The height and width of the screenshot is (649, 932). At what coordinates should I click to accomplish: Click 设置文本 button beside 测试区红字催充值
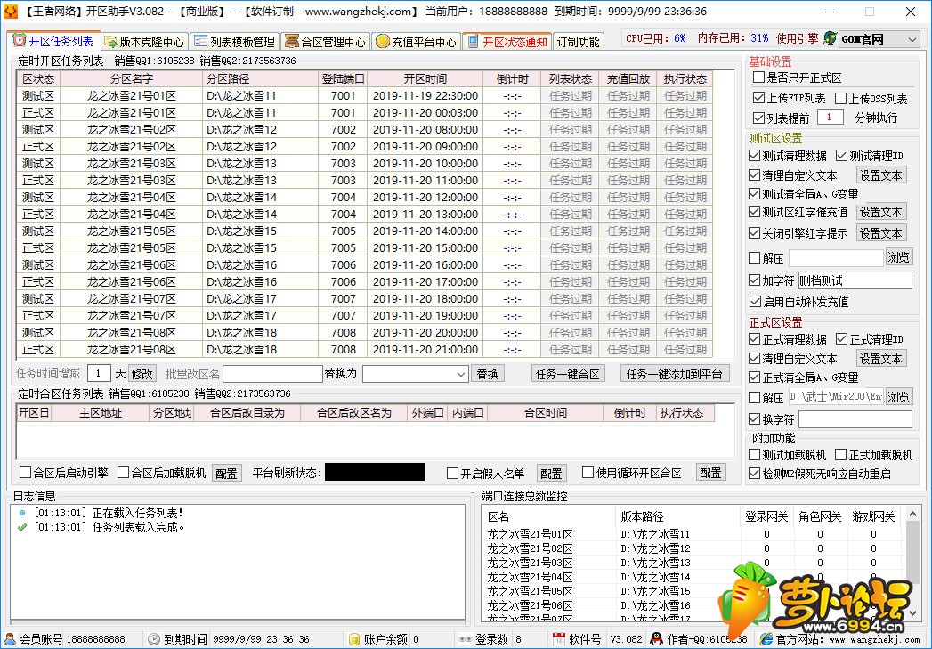(880, 212)
